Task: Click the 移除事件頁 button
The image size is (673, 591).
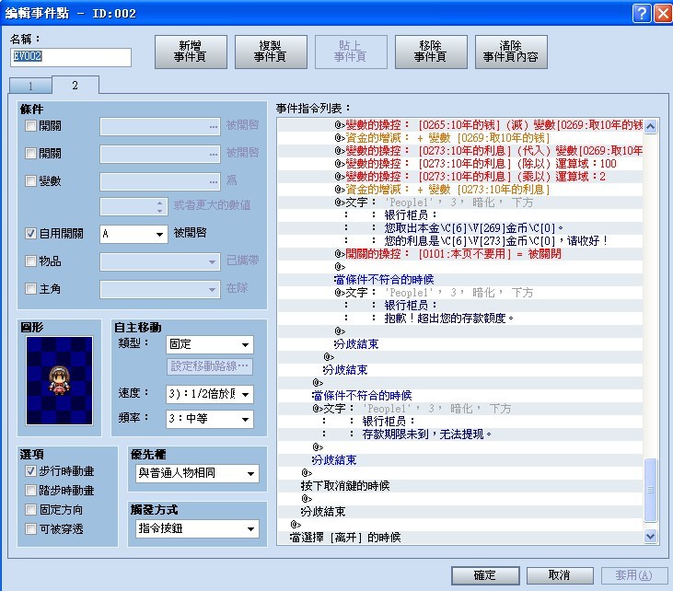Action: (x=431, y=52)
